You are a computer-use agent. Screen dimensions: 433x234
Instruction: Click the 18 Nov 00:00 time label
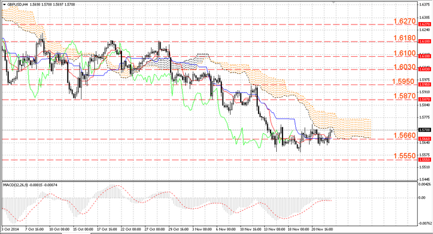298,230
